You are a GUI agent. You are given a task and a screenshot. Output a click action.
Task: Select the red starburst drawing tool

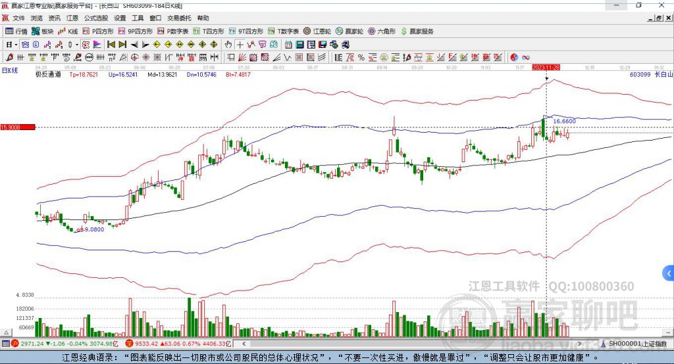tap(145, 57)
